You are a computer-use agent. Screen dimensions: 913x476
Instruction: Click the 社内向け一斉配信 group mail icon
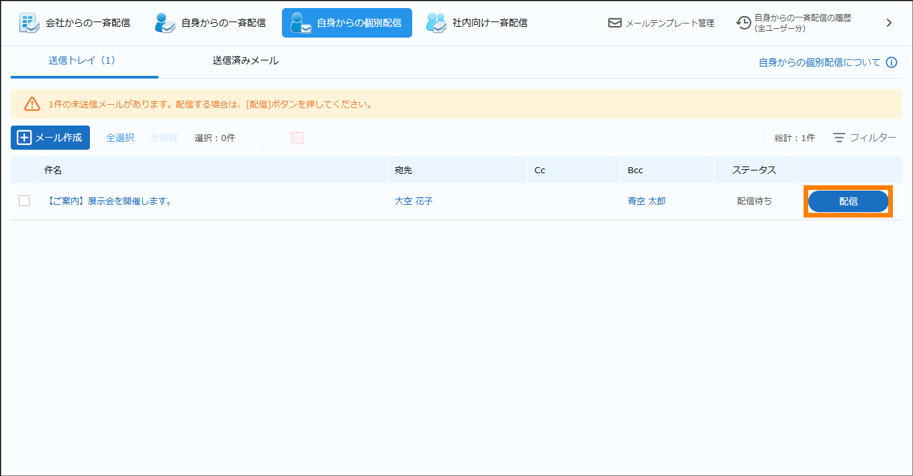click(436, 23)
